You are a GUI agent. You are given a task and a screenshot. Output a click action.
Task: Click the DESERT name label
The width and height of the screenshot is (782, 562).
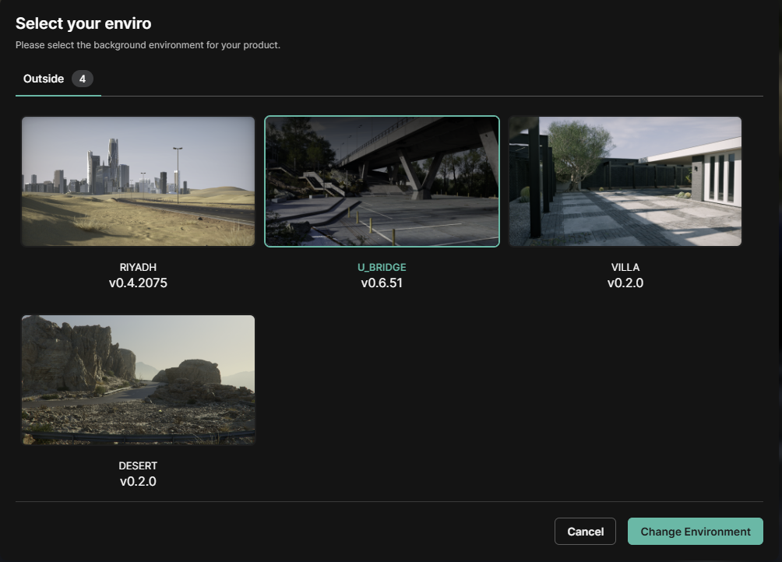pos(138,465)
